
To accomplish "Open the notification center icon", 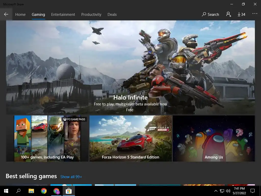I will (253, 191).
